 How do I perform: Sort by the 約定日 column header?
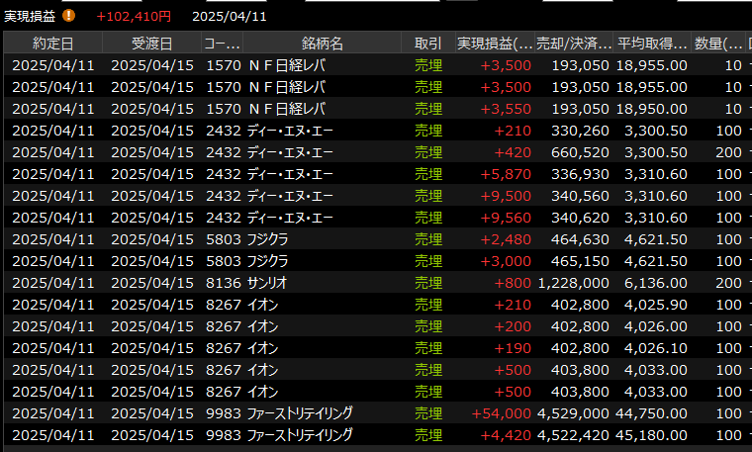[52, 44]
